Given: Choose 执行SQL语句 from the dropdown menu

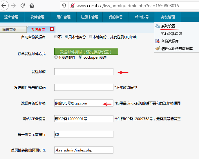Looking at the screenshot, I should 171,34.
